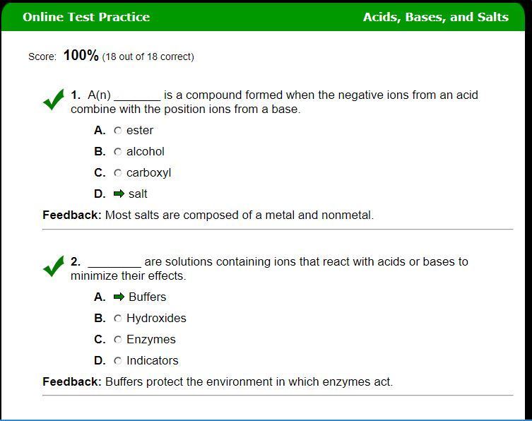Click the green arrow next to Buffers
Viewport: 532px width, 421px height.
(x=119, y=297)
